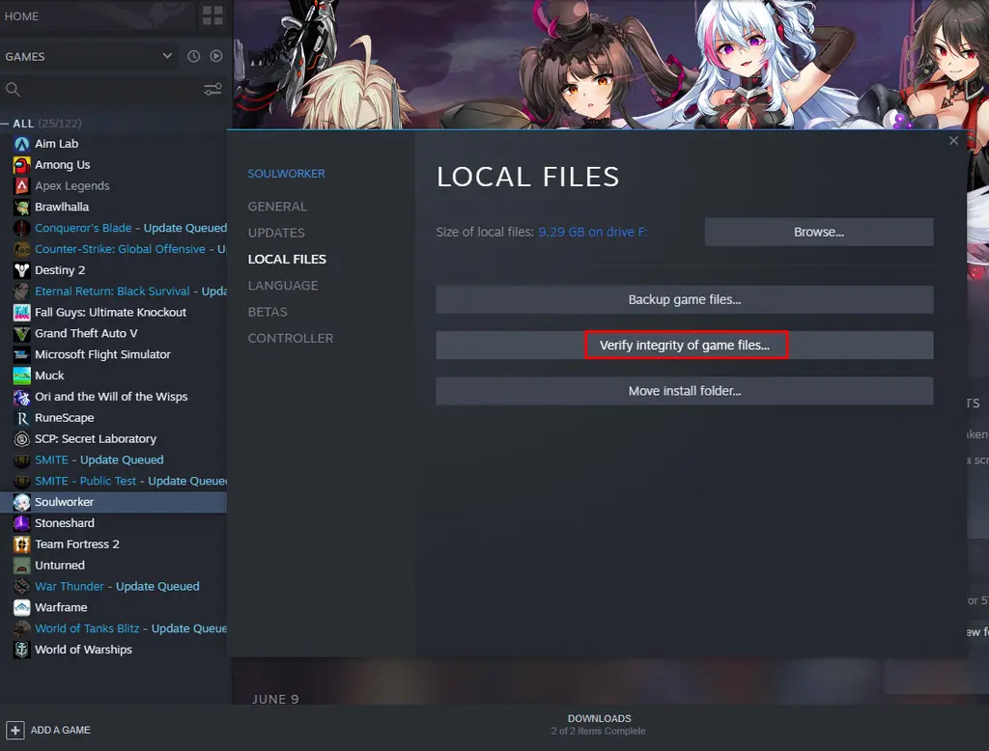Click the Browse button
The width and height of the screenshot is (989, 751).
[x=819, y=232]
